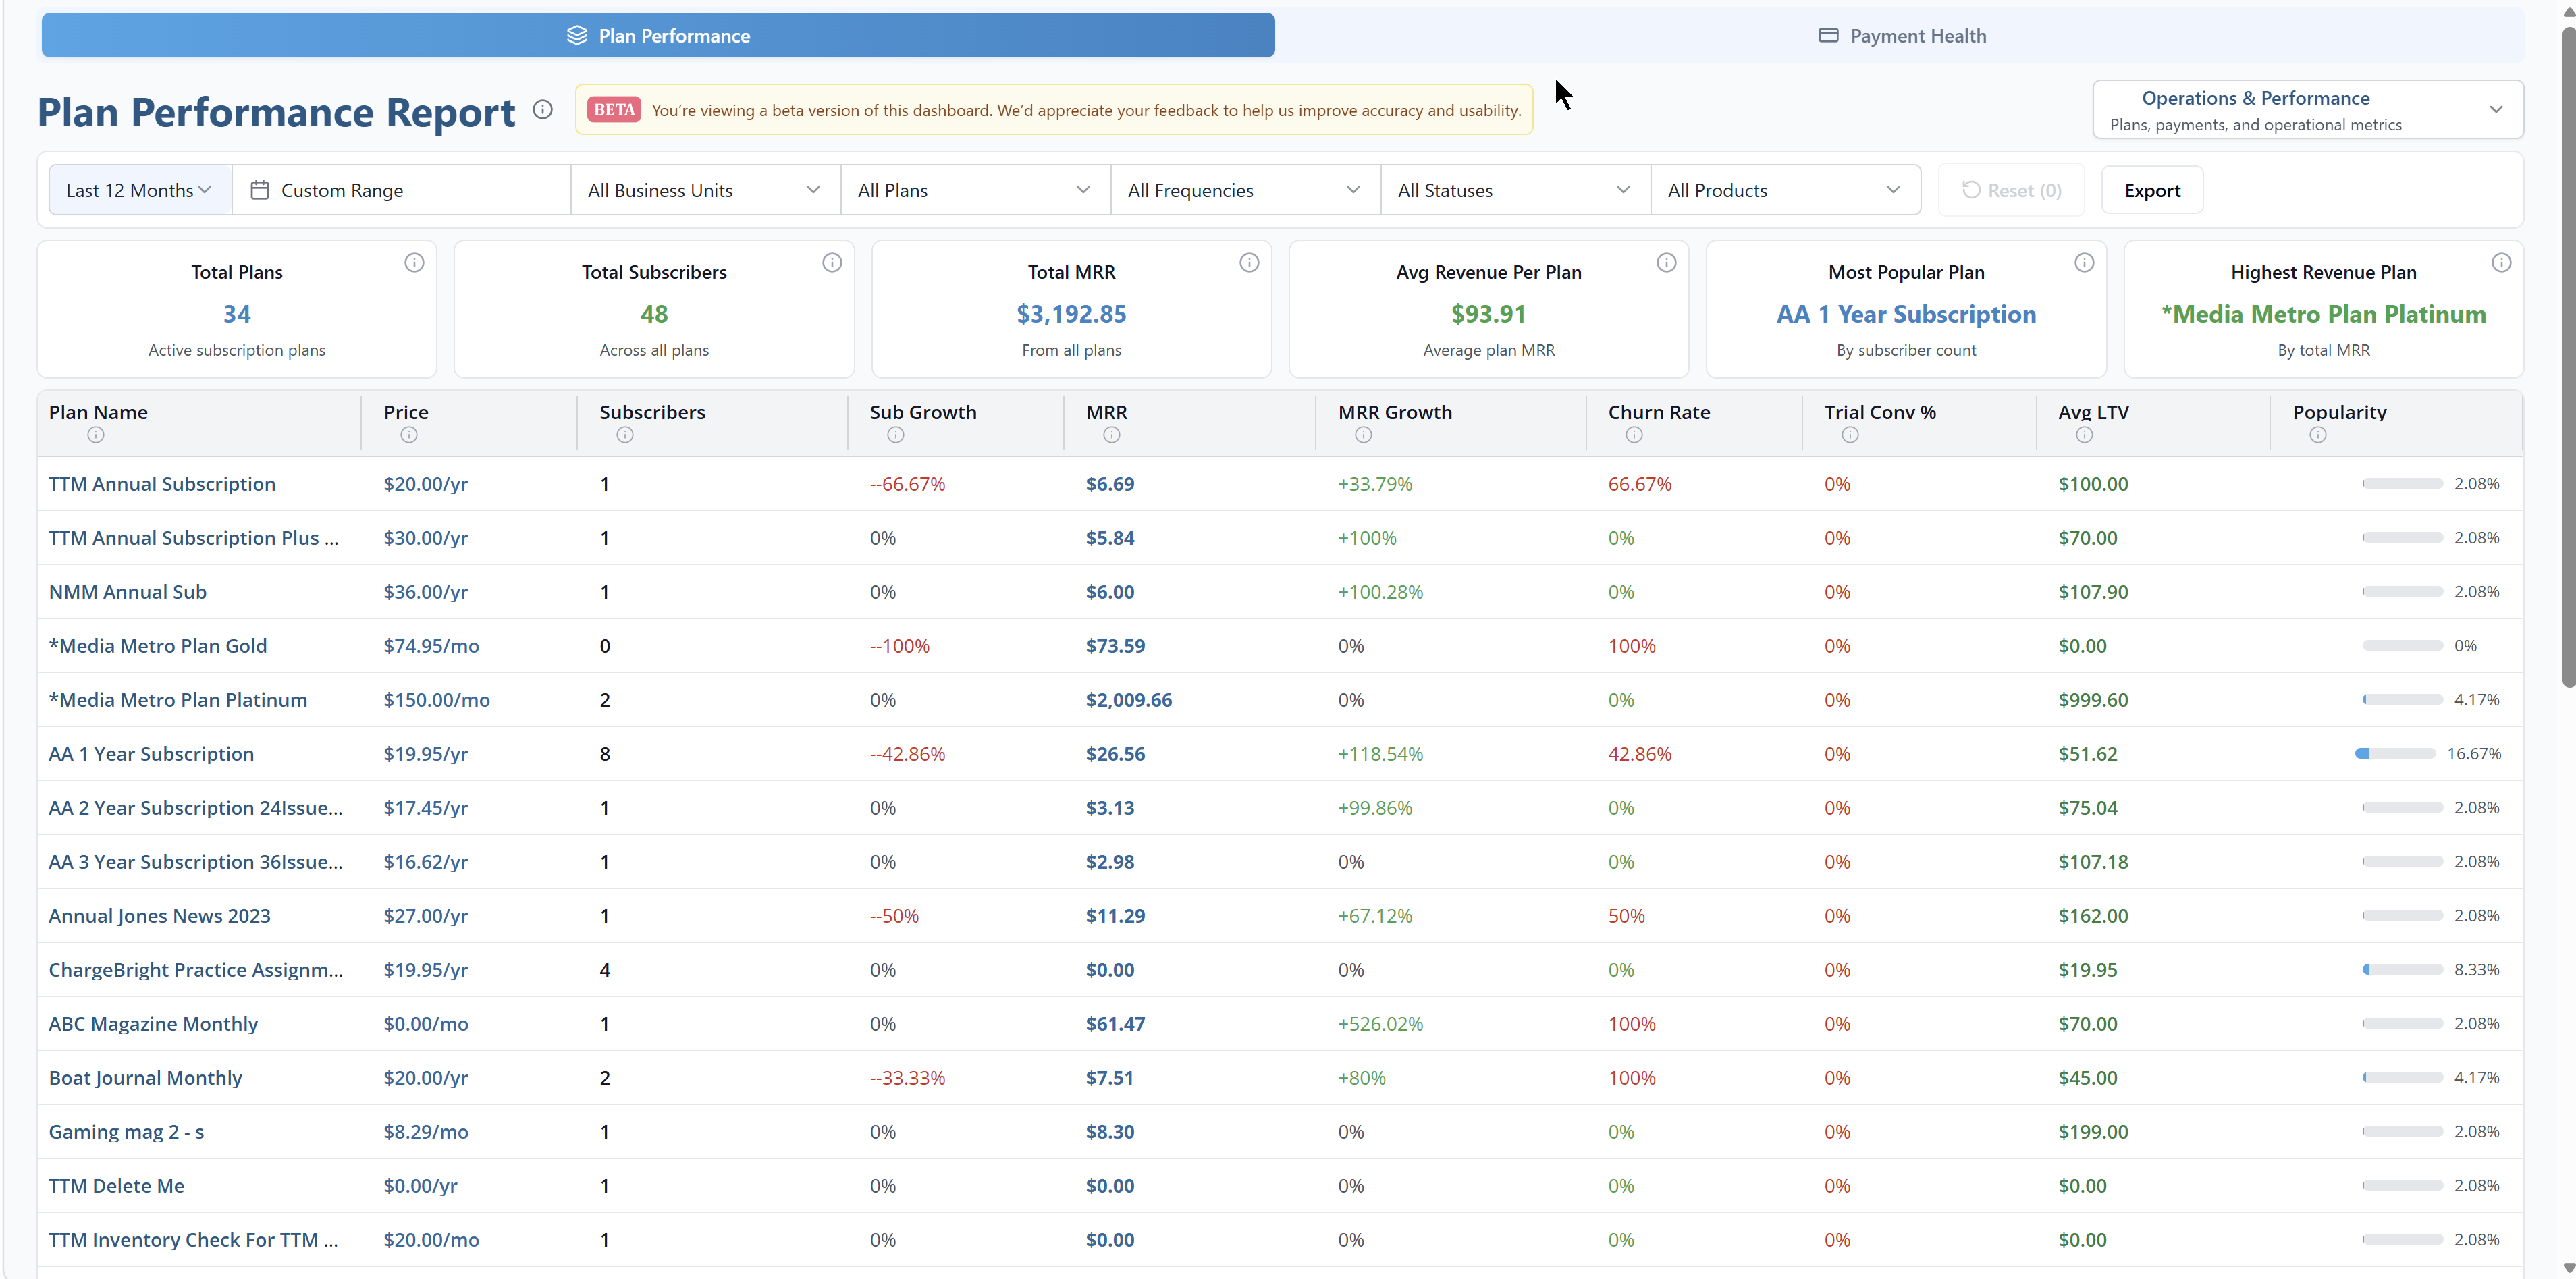2576x1279 pixels.
Task: Click MRR value $2,009.66
Action: coord(1129,700)
